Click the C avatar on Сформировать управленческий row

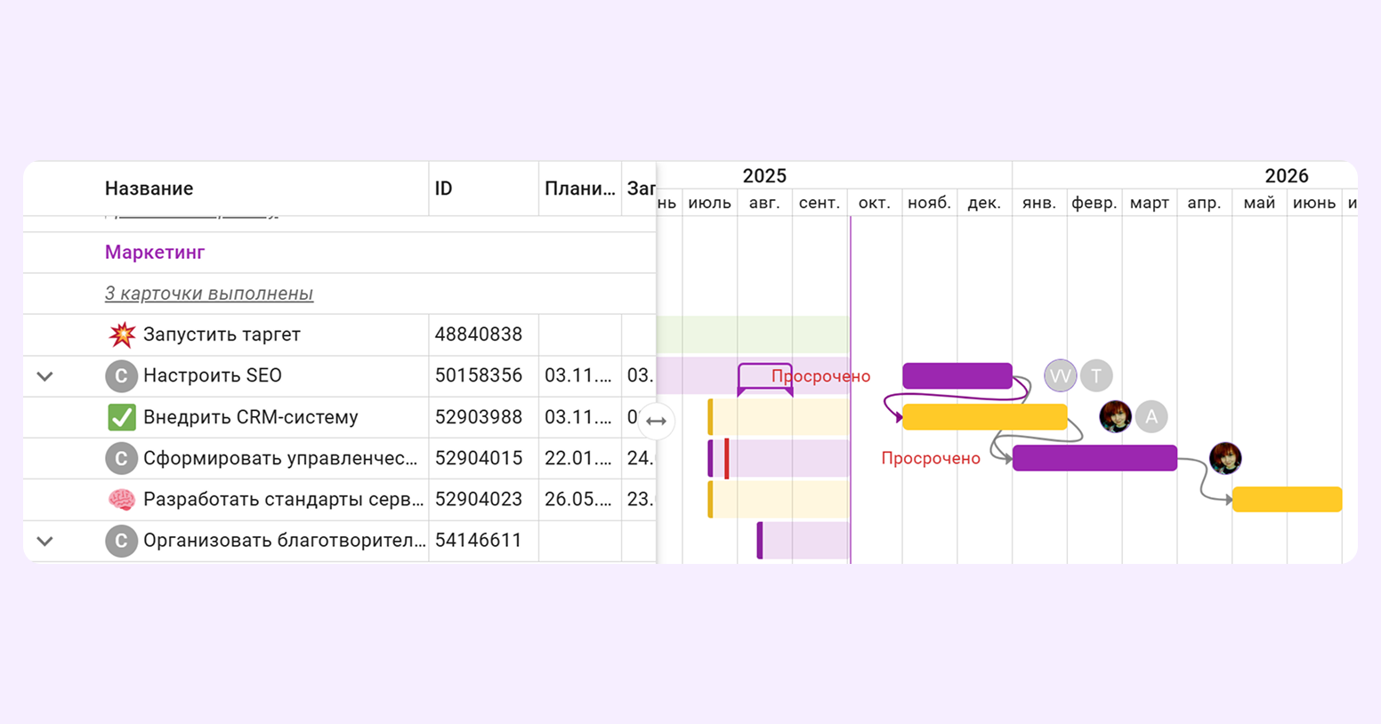(122, 459)
